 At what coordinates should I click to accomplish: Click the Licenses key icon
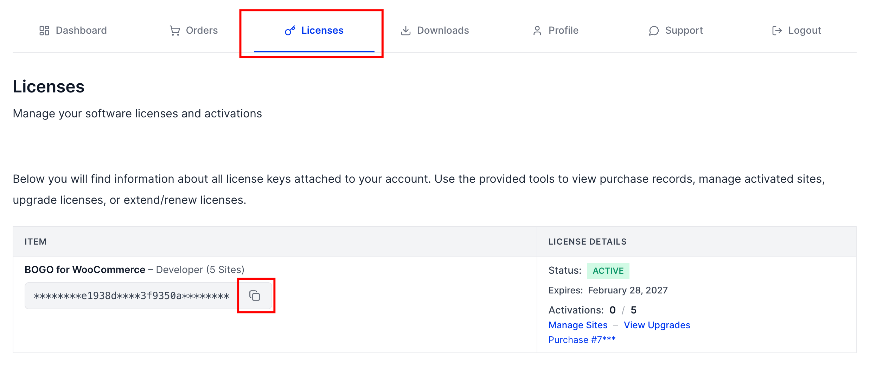click(x=290, y=31)
